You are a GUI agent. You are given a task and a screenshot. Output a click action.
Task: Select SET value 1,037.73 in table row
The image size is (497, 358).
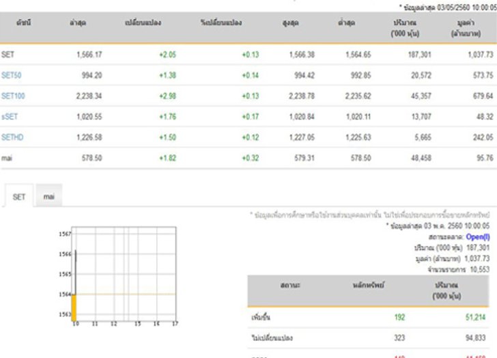481,55
